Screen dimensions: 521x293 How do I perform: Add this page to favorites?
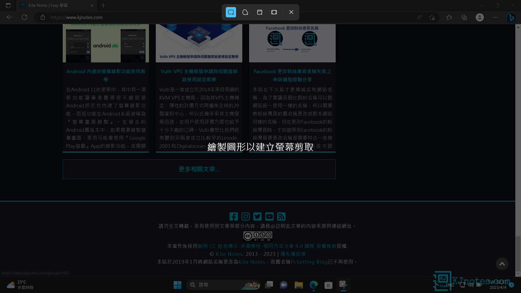click(432, 17)
